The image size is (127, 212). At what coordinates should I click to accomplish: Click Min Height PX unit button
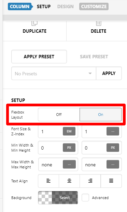(x=113, y=148)
